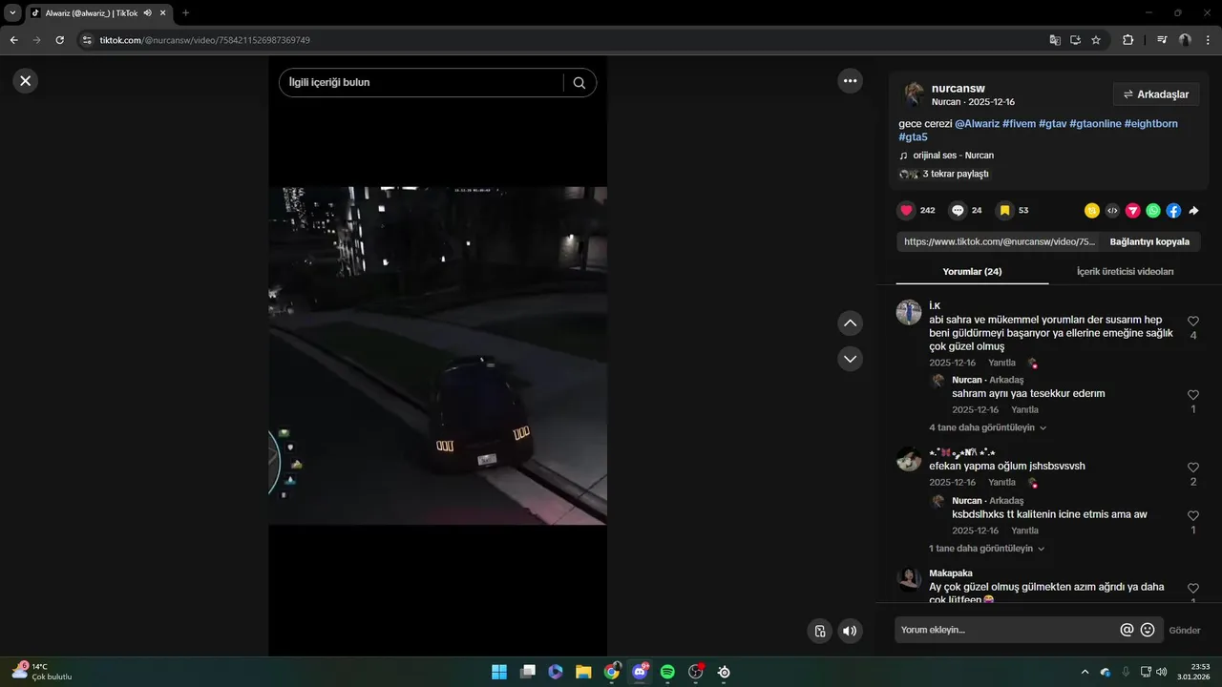Viewport: 1222px width, 687px height.
Task: Click the 'Bağlantıyı kopyala' button
Action: [x=1149, y=242]
